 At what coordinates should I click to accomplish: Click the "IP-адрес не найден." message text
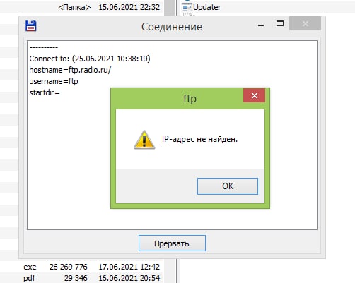(x=199, y=139)
